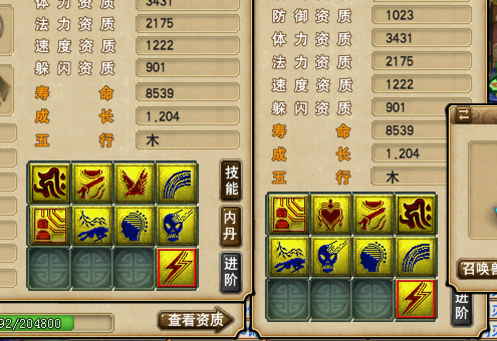Click the blue skull skill in left panel
Viewport: 497px width, 341px height.
[x=177, y=226]
